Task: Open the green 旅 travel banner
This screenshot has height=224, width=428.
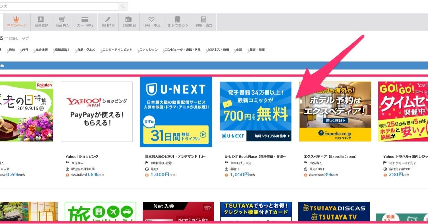Action: tap(100, 211)
